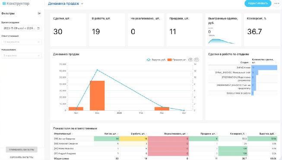The width and height of the screenshot is (282, 160).
Task: Sort table by В работе, шт. column
Action: pos(139,134)
